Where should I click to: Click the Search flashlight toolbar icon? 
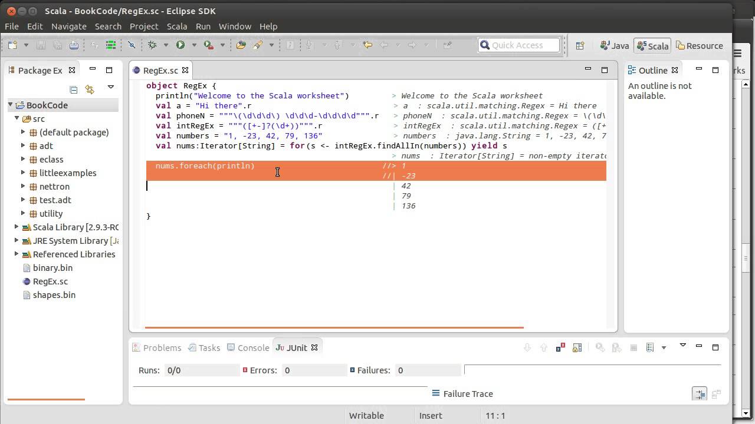point(258,45)
